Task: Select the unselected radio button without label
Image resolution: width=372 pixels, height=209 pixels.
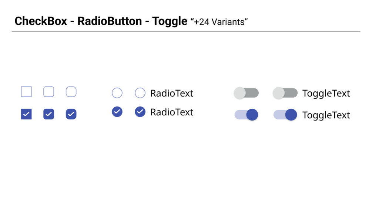Action: coord(117,93)
